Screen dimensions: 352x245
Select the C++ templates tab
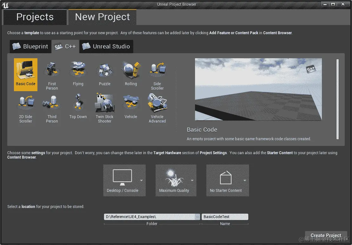[65, 47]
